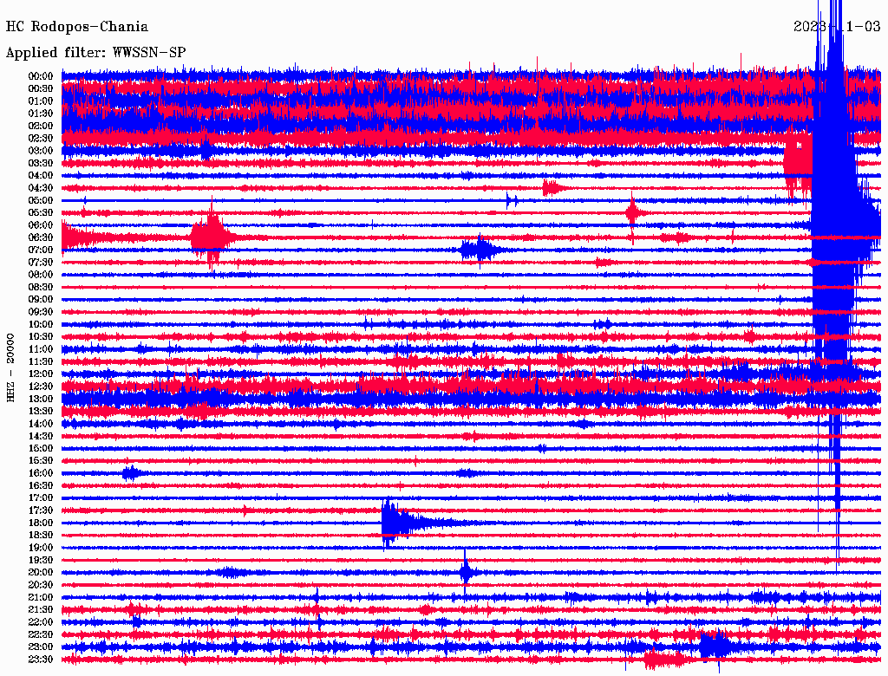
Task: Select the 11:30 time label
Action: pyautogui.click(x=40, y=361)
